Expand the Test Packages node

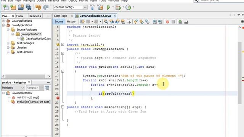pos(8,43)
